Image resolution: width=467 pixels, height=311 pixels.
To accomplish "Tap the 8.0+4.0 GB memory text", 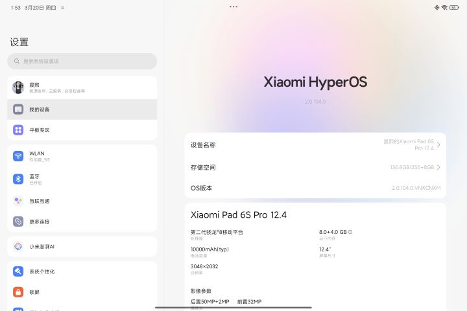I will (x=333, y=232).
